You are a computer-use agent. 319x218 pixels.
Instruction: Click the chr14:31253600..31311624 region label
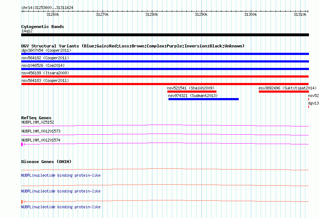click(47, 8)
